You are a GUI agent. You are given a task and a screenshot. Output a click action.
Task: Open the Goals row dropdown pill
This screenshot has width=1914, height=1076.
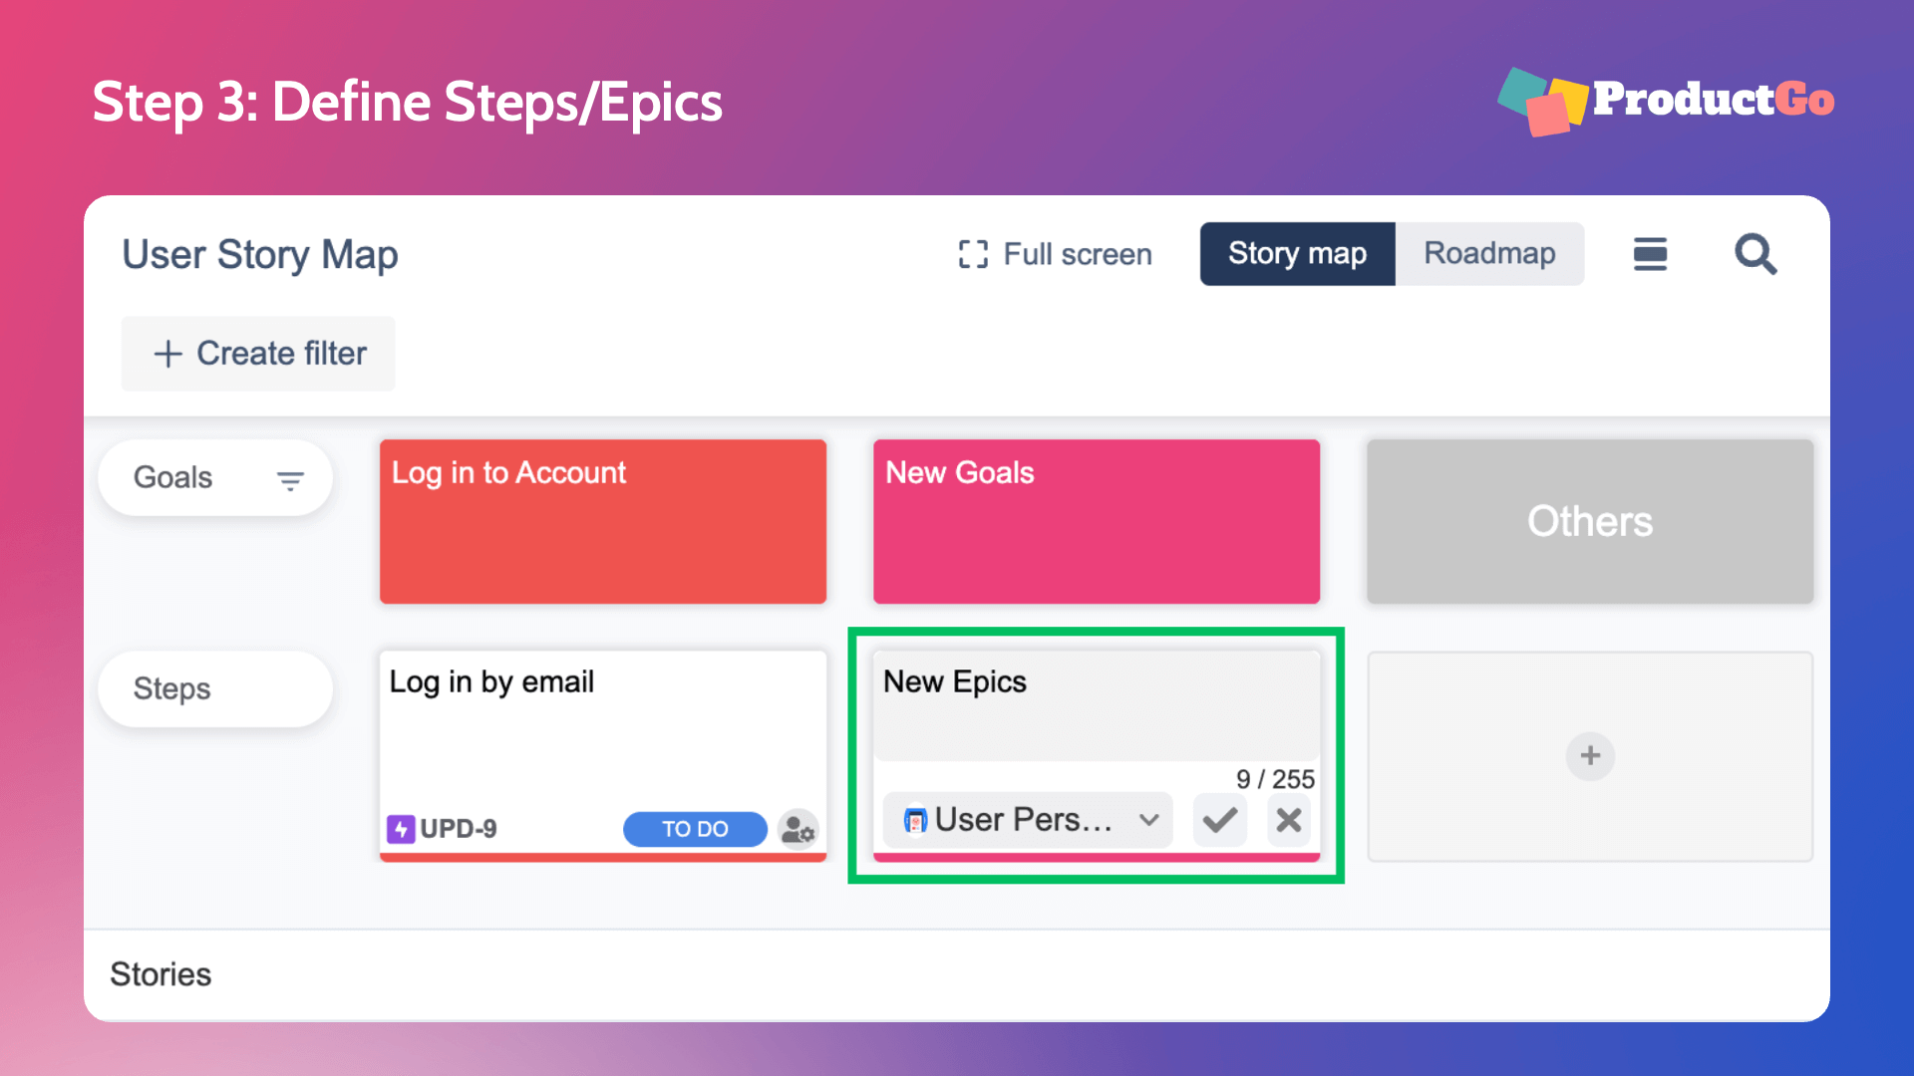point(215,478)
